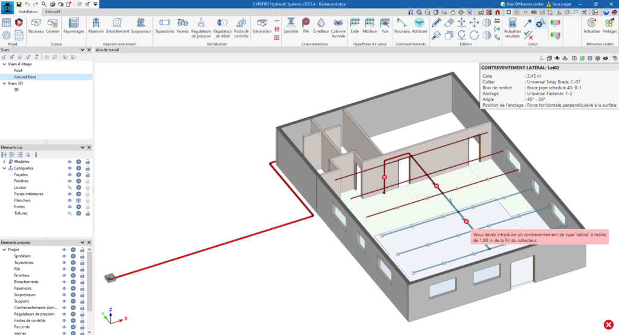
Task: Collapse the Catégories tree node
Action: (x=4, y=168)
